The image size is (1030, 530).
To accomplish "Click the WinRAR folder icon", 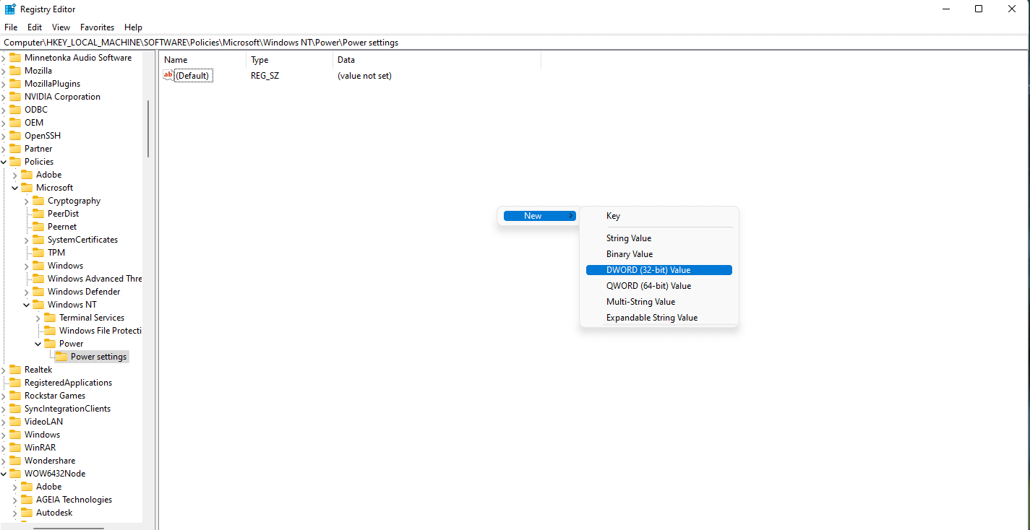I will pyautogui.click(x=15, y=447).
